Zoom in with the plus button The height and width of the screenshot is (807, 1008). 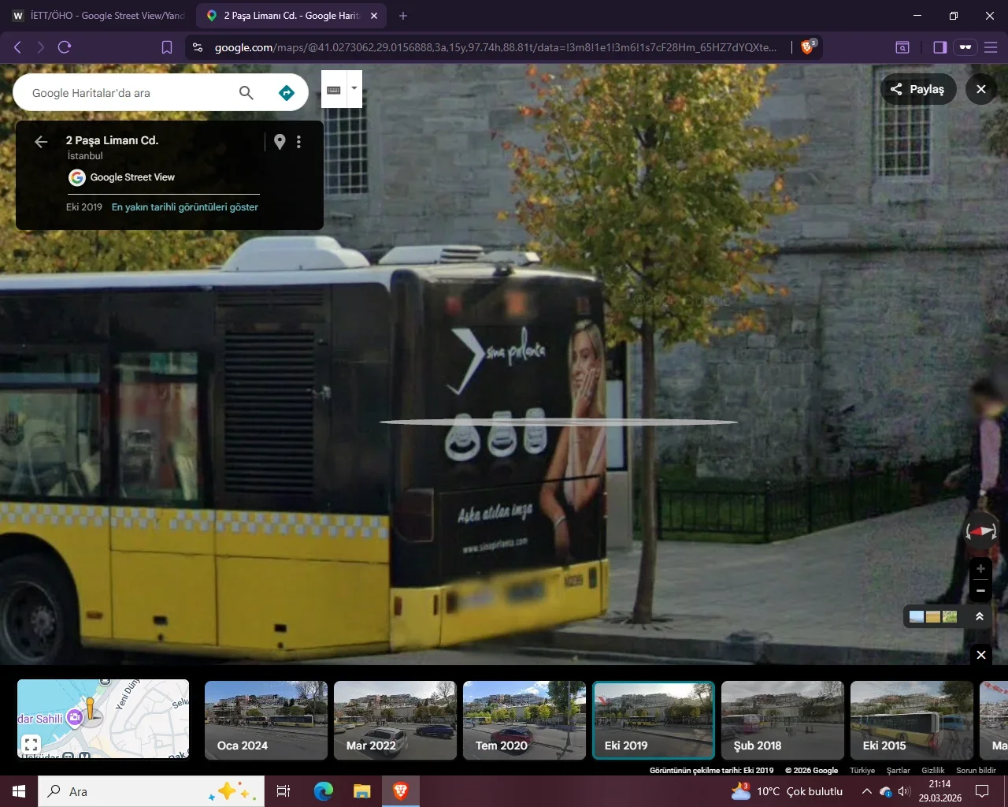tap(980, 569)
